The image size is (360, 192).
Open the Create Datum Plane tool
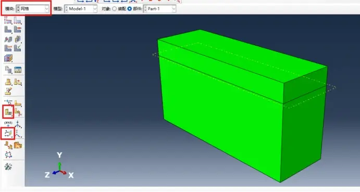[8, 134]
